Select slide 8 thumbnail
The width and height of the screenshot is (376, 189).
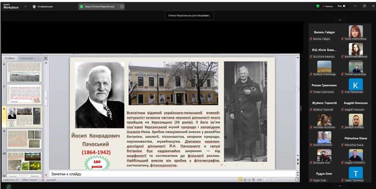click(24, 117)
